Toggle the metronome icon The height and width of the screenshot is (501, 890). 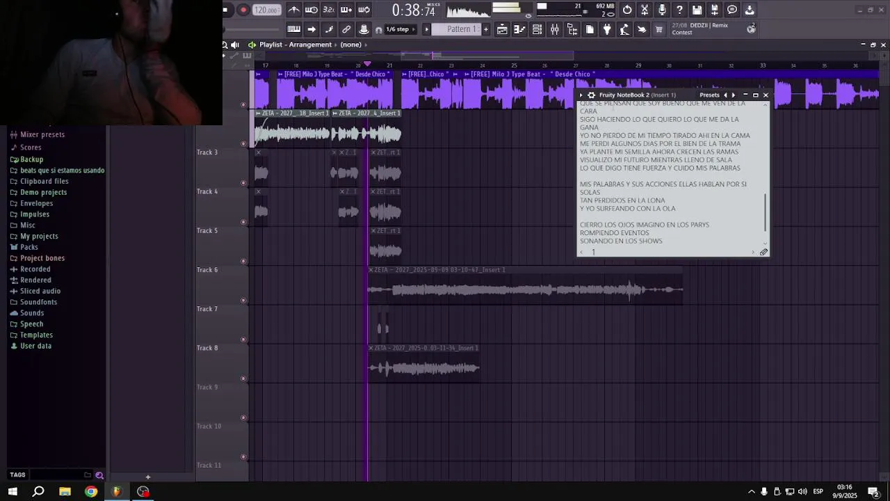[294, 10]
